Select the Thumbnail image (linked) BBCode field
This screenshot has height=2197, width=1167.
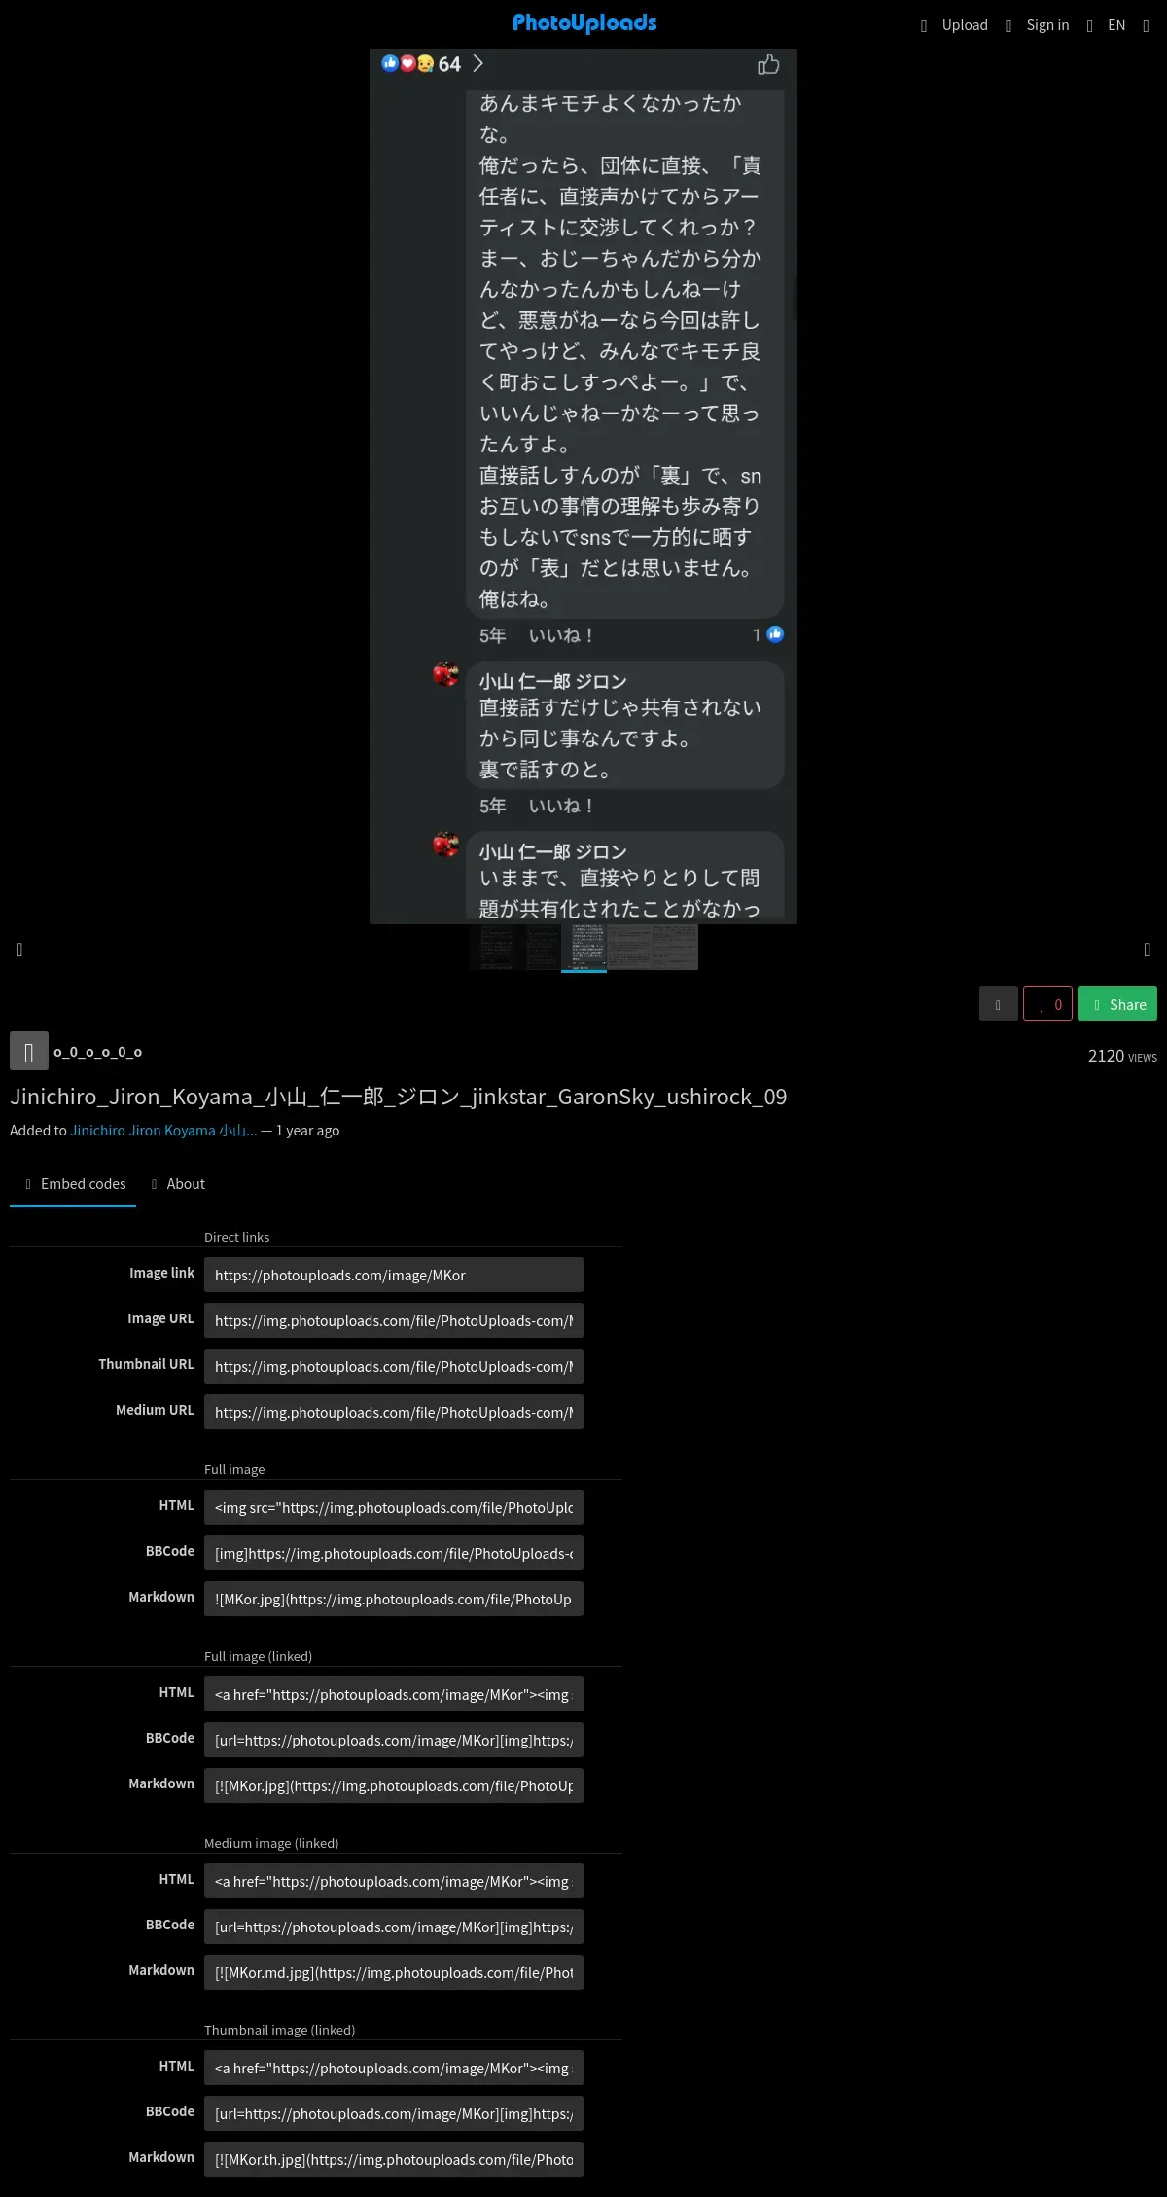[x=394, y=2113]
